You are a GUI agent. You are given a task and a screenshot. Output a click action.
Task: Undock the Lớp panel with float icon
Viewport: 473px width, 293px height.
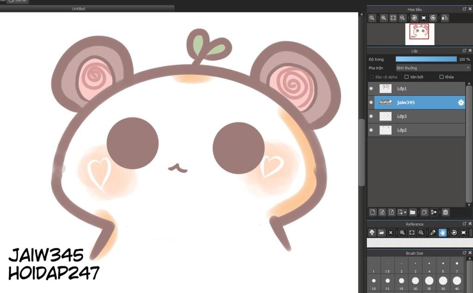coord(464,51)
